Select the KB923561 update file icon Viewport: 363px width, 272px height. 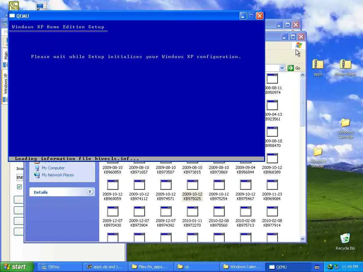(x=272, y=105)
